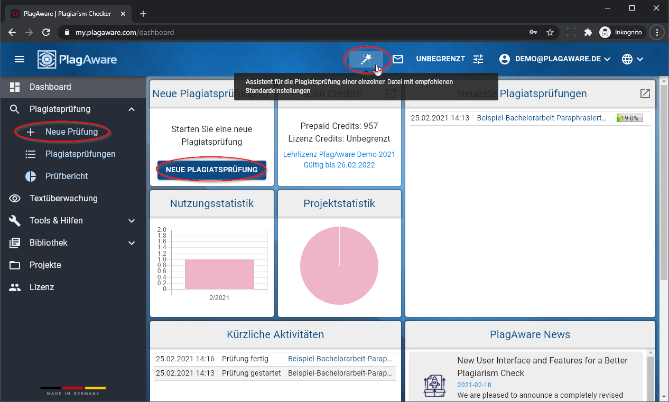The height and width of the screenshot is (402, 669).
Task: Click NEUE PLAGIATSPRÜFUNG button
Action: [x=211, y=170]
